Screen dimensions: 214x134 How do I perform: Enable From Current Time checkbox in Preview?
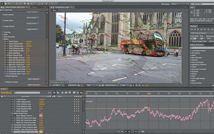click(191, 41)
